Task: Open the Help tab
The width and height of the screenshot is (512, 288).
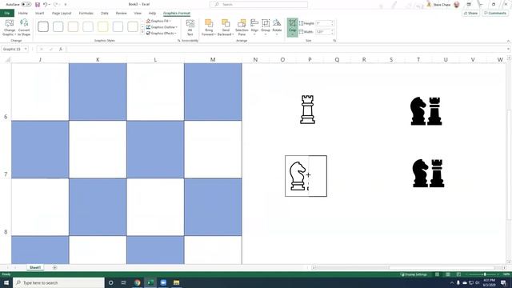Action: (x=152, y=13)
